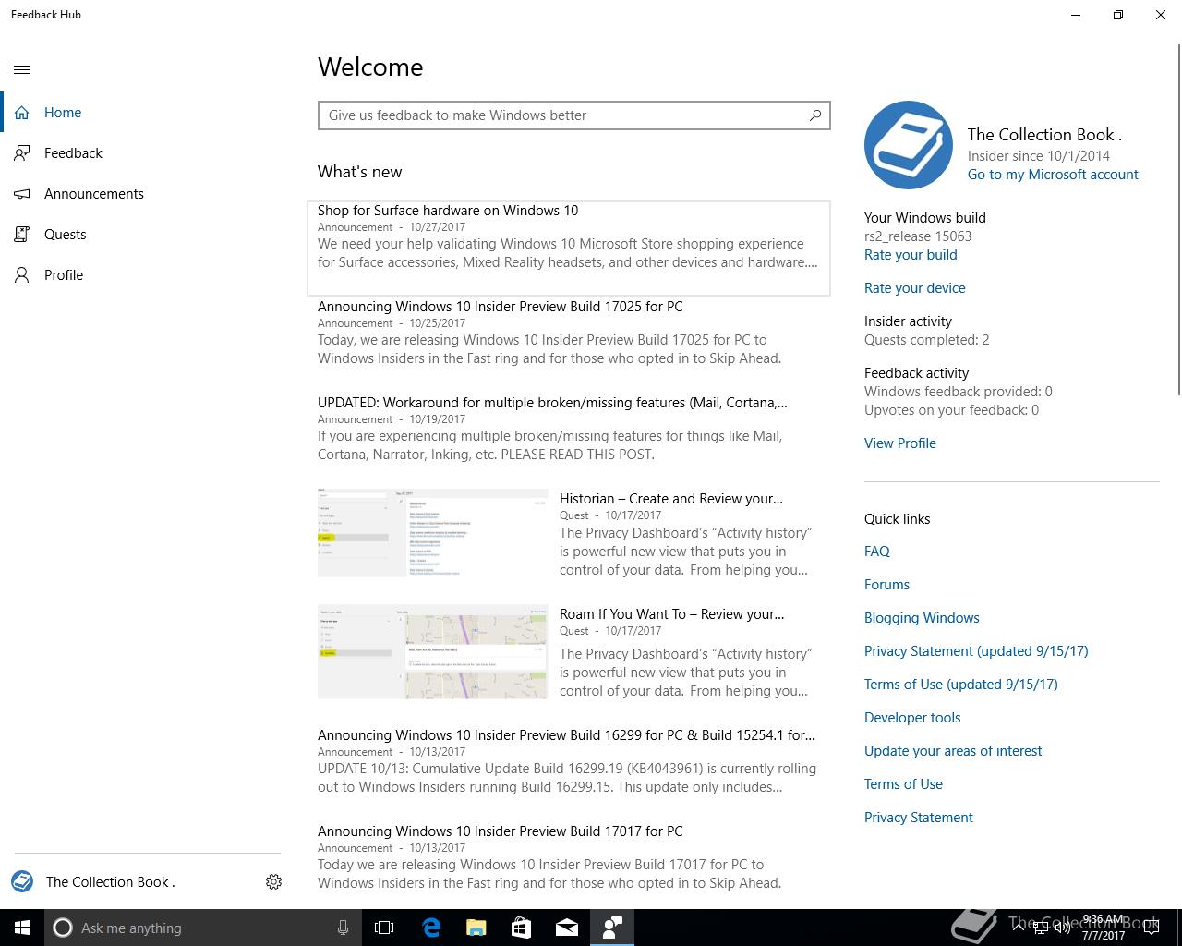The image size is (1182, 946).
Task: Click the Cortana circle icon
Action: tap(63, 928)
